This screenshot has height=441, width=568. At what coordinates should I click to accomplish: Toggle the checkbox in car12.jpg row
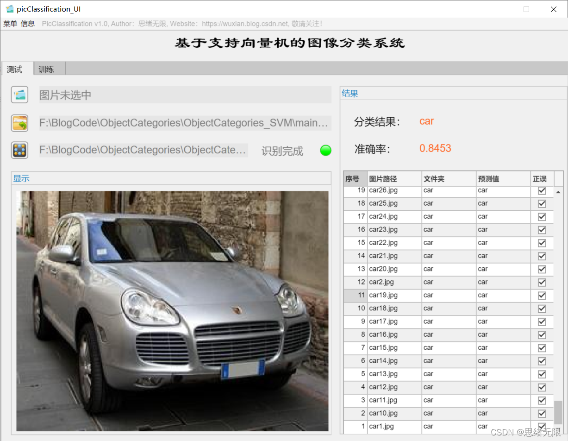point(542,387)
